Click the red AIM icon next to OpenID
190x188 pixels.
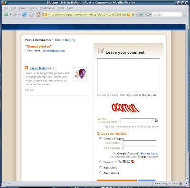pyautogui.click(x=133, y=162)
